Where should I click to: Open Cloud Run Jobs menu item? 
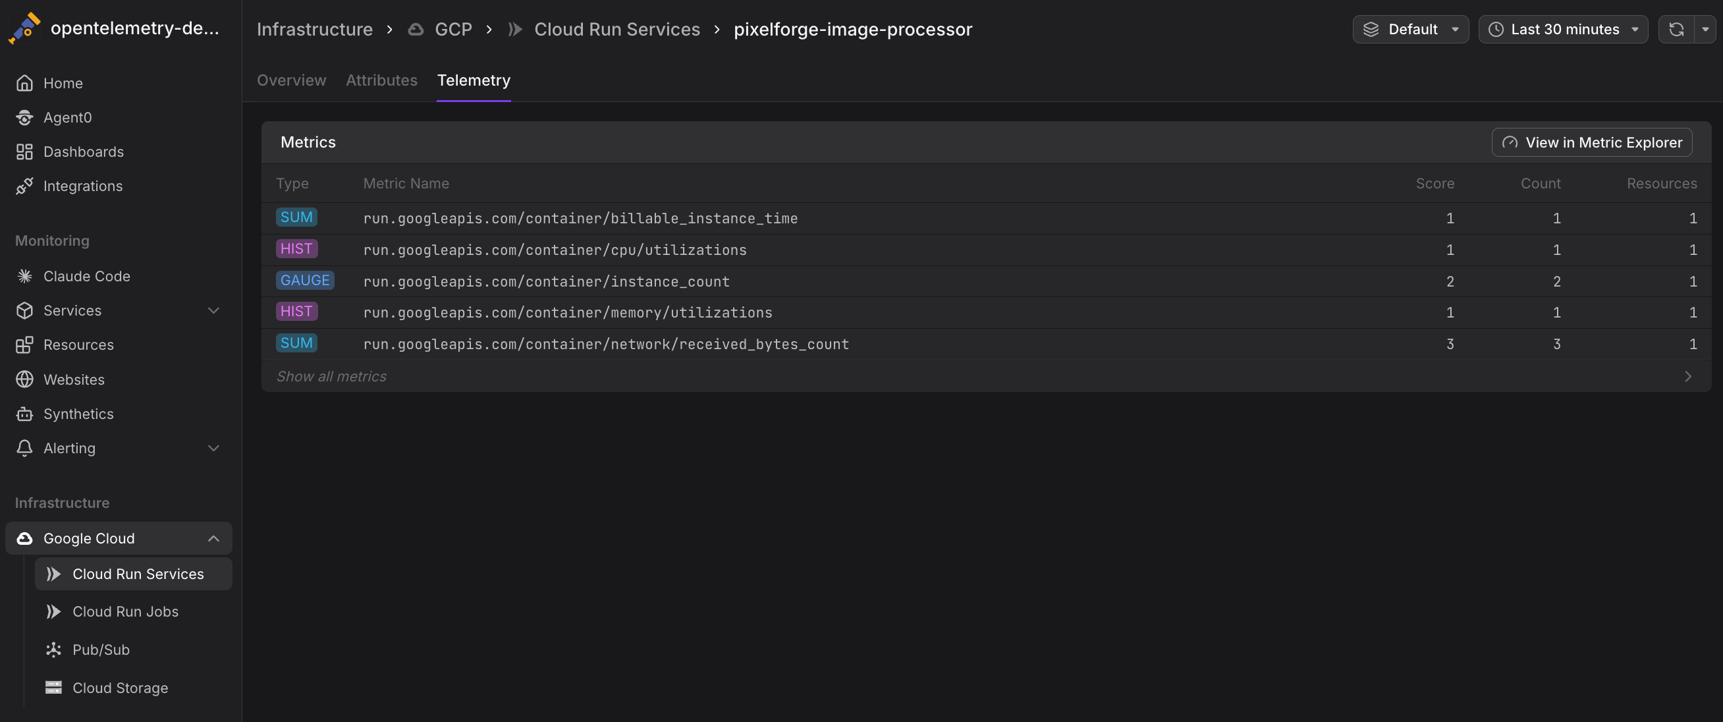pyautogui.click(x=133, y=611)
